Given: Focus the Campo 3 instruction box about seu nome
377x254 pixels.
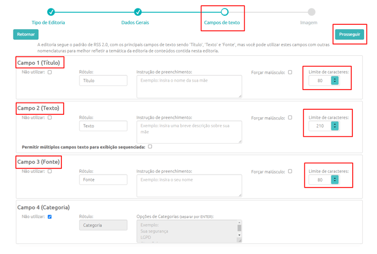Looking at the screenshot, I should [x=189, y=186].
